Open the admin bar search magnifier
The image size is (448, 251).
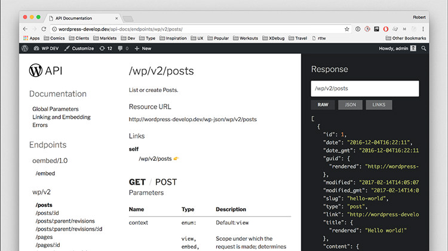pos(424,48)
